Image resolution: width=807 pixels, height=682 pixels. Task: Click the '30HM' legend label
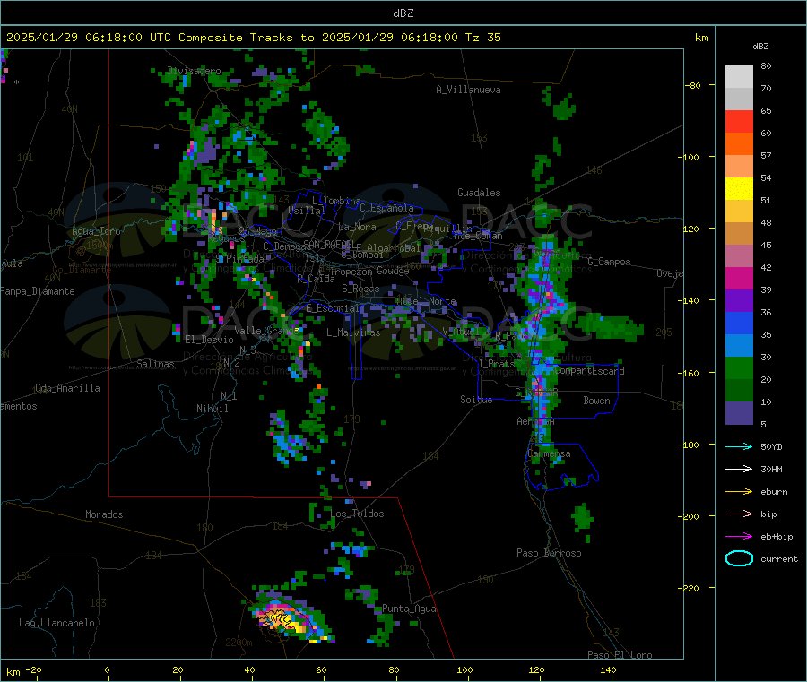click(x=771, y=469)
